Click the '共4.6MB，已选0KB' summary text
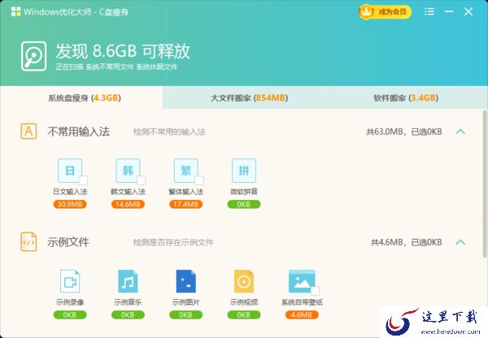This screenshot has height=338, width=488. [406, 242]
